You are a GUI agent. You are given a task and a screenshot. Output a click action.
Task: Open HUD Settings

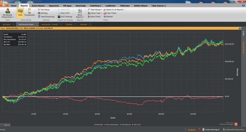click(65, 16)
